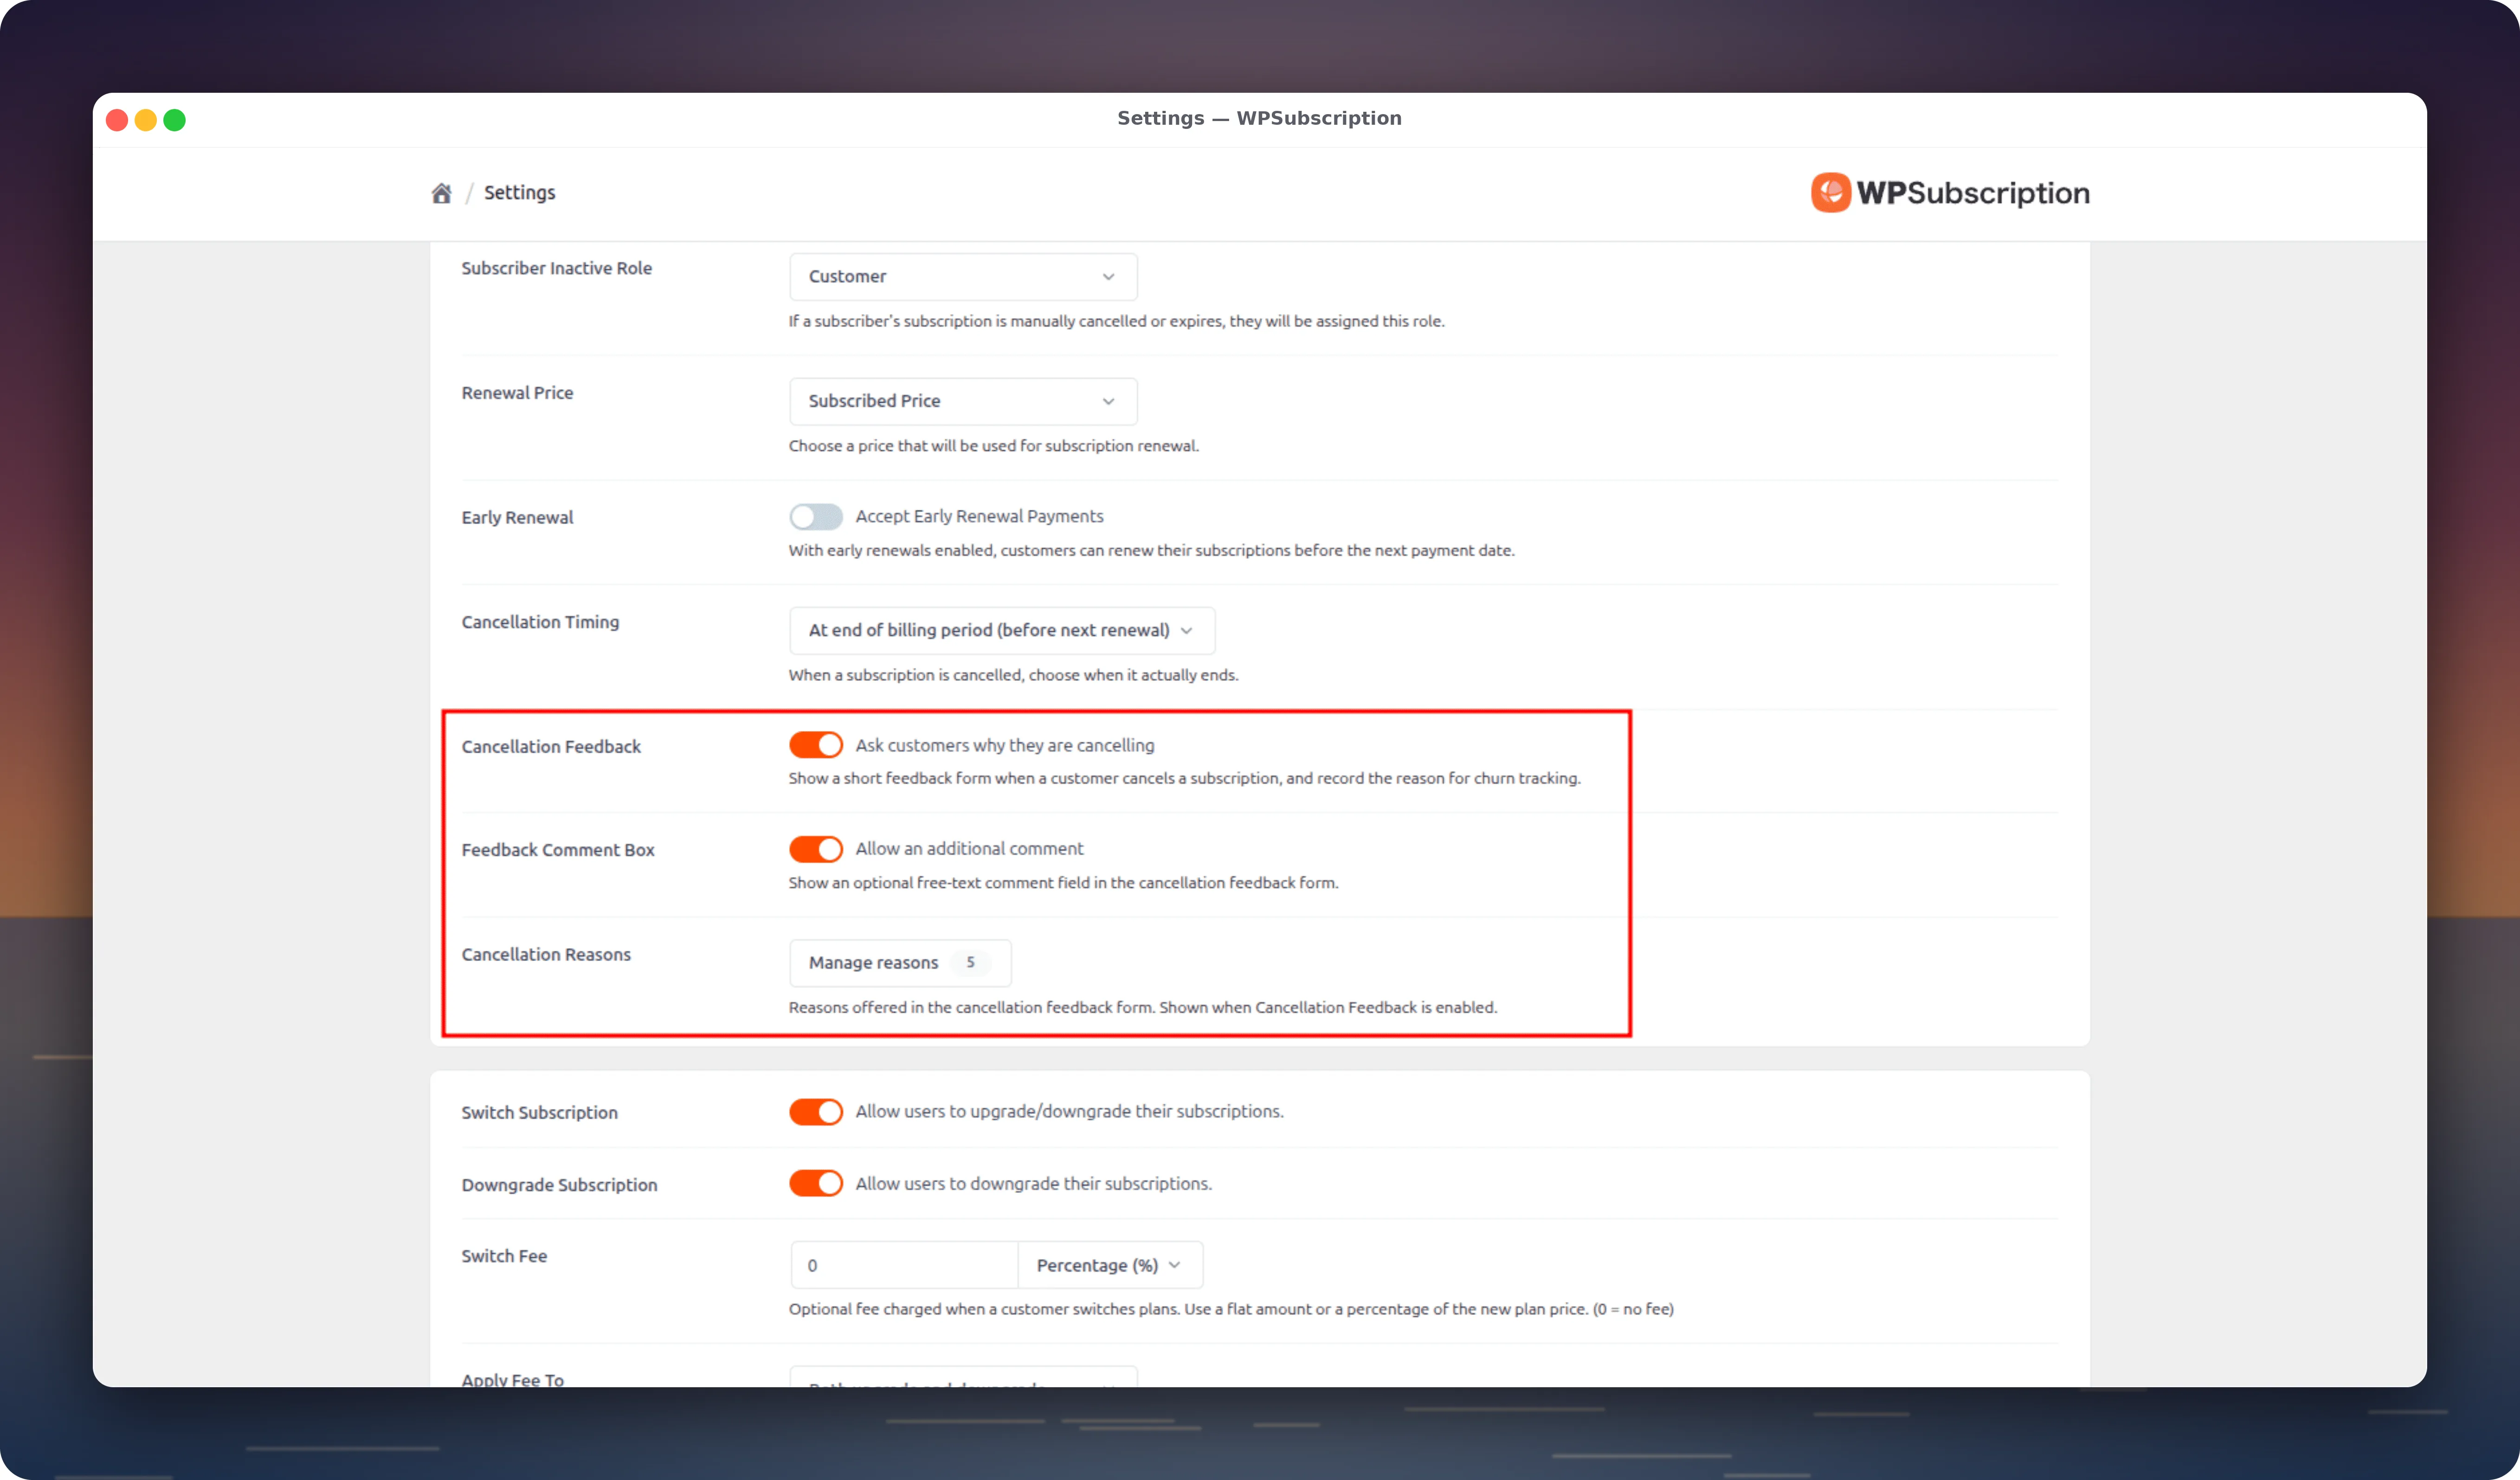Click the Renewal Price label
The image size is (2520, 1480).
point(517,393)
